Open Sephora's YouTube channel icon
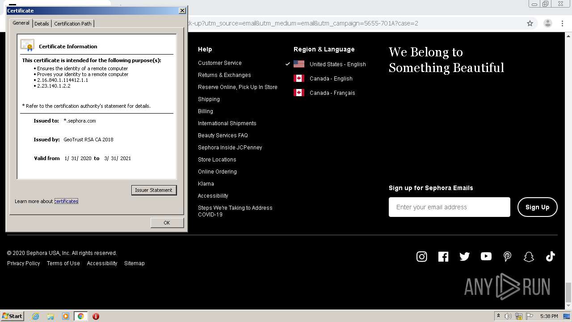The image size is (572, 322). (x=486, y=256)
